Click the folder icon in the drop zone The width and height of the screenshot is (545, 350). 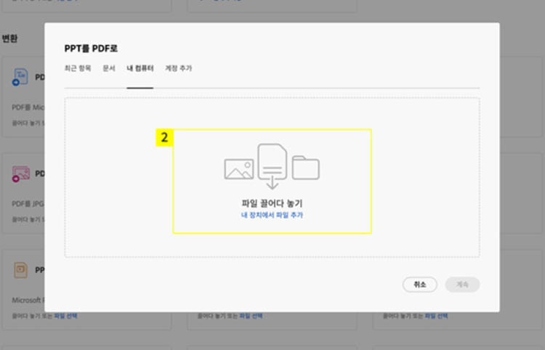pyautogui.click(x=305, y=168)
